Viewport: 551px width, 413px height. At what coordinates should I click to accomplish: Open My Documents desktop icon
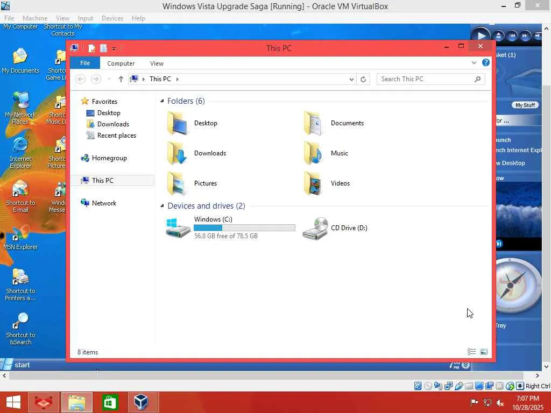click(x=20, y=60)
